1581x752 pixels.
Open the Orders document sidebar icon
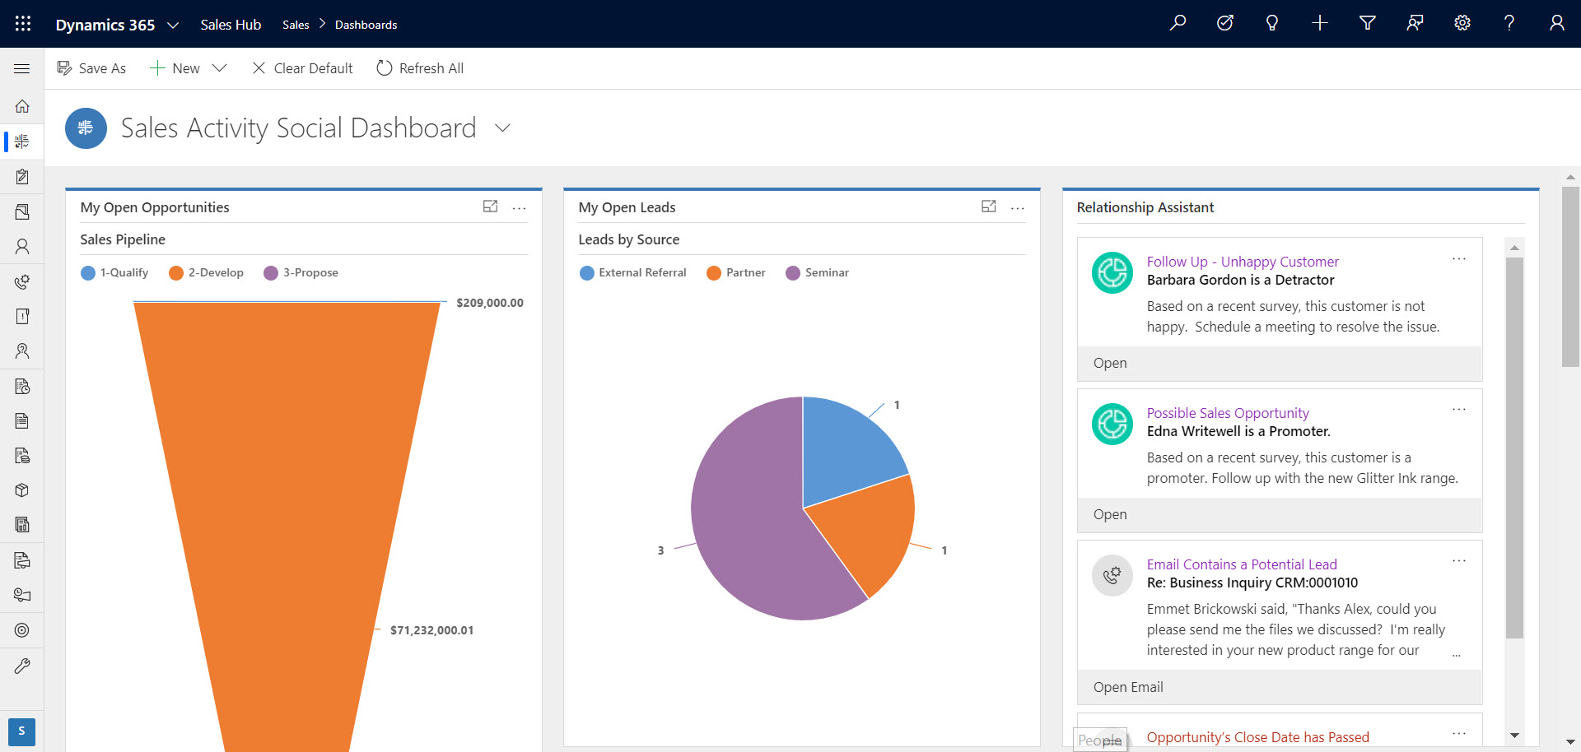click(22, 421)
